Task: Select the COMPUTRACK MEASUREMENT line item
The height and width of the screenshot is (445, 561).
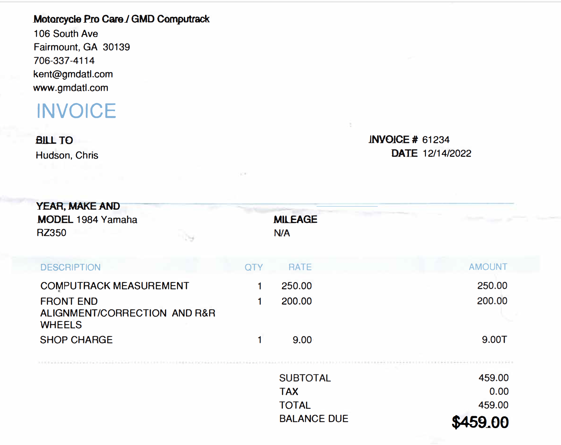Action: (115, 286)
